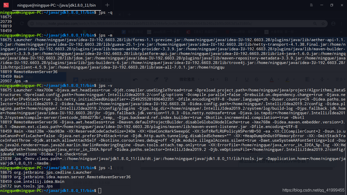Click '-XX:+HeapDumpOnOutOfMemoryError' option

point(269,136)
